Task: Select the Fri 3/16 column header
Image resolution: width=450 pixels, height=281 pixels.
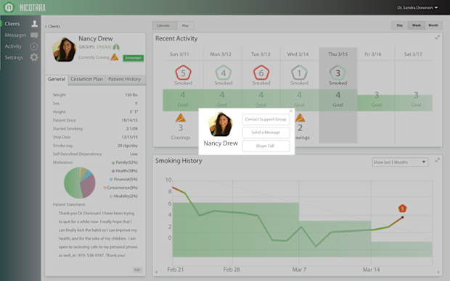Action: 373,54
